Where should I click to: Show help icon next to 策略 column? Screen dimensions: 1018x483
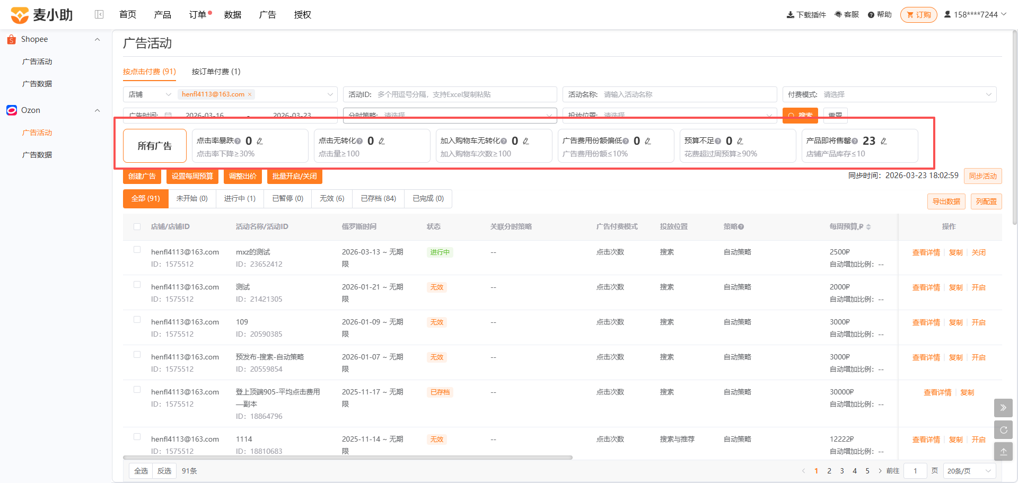tap(741, 227)
